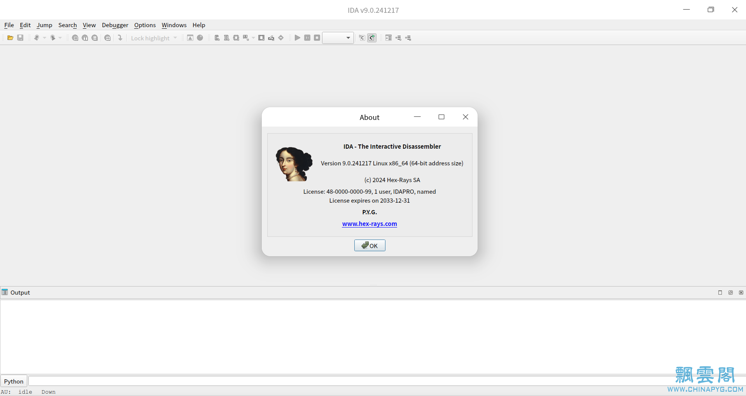Open the Lock highlight dropdown
The width and height of the screenshot is (746, 396).
(x=154, y=38)
